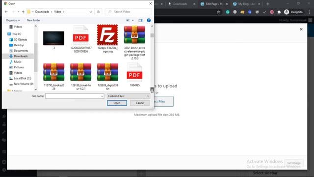
Task: Select PDF file 122002020071017
Action: (x=80, y=39)
